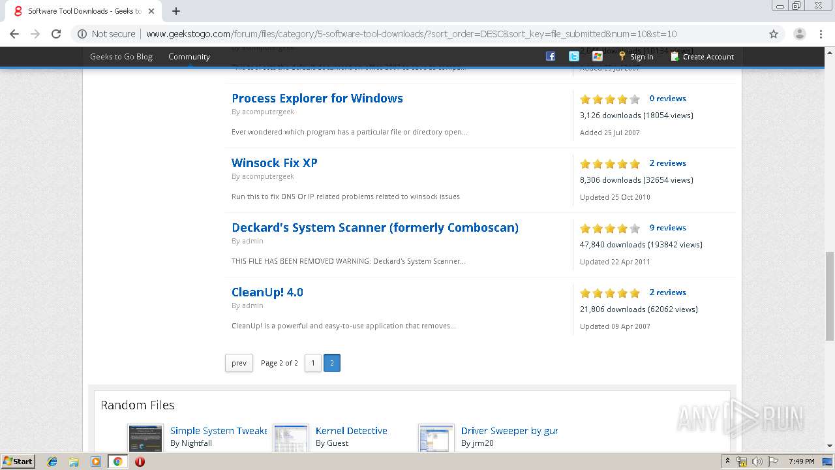The width and height of the screenshot is (835, 470).
Task: View 0 reviews for Process Explorer
Action: 667,99
